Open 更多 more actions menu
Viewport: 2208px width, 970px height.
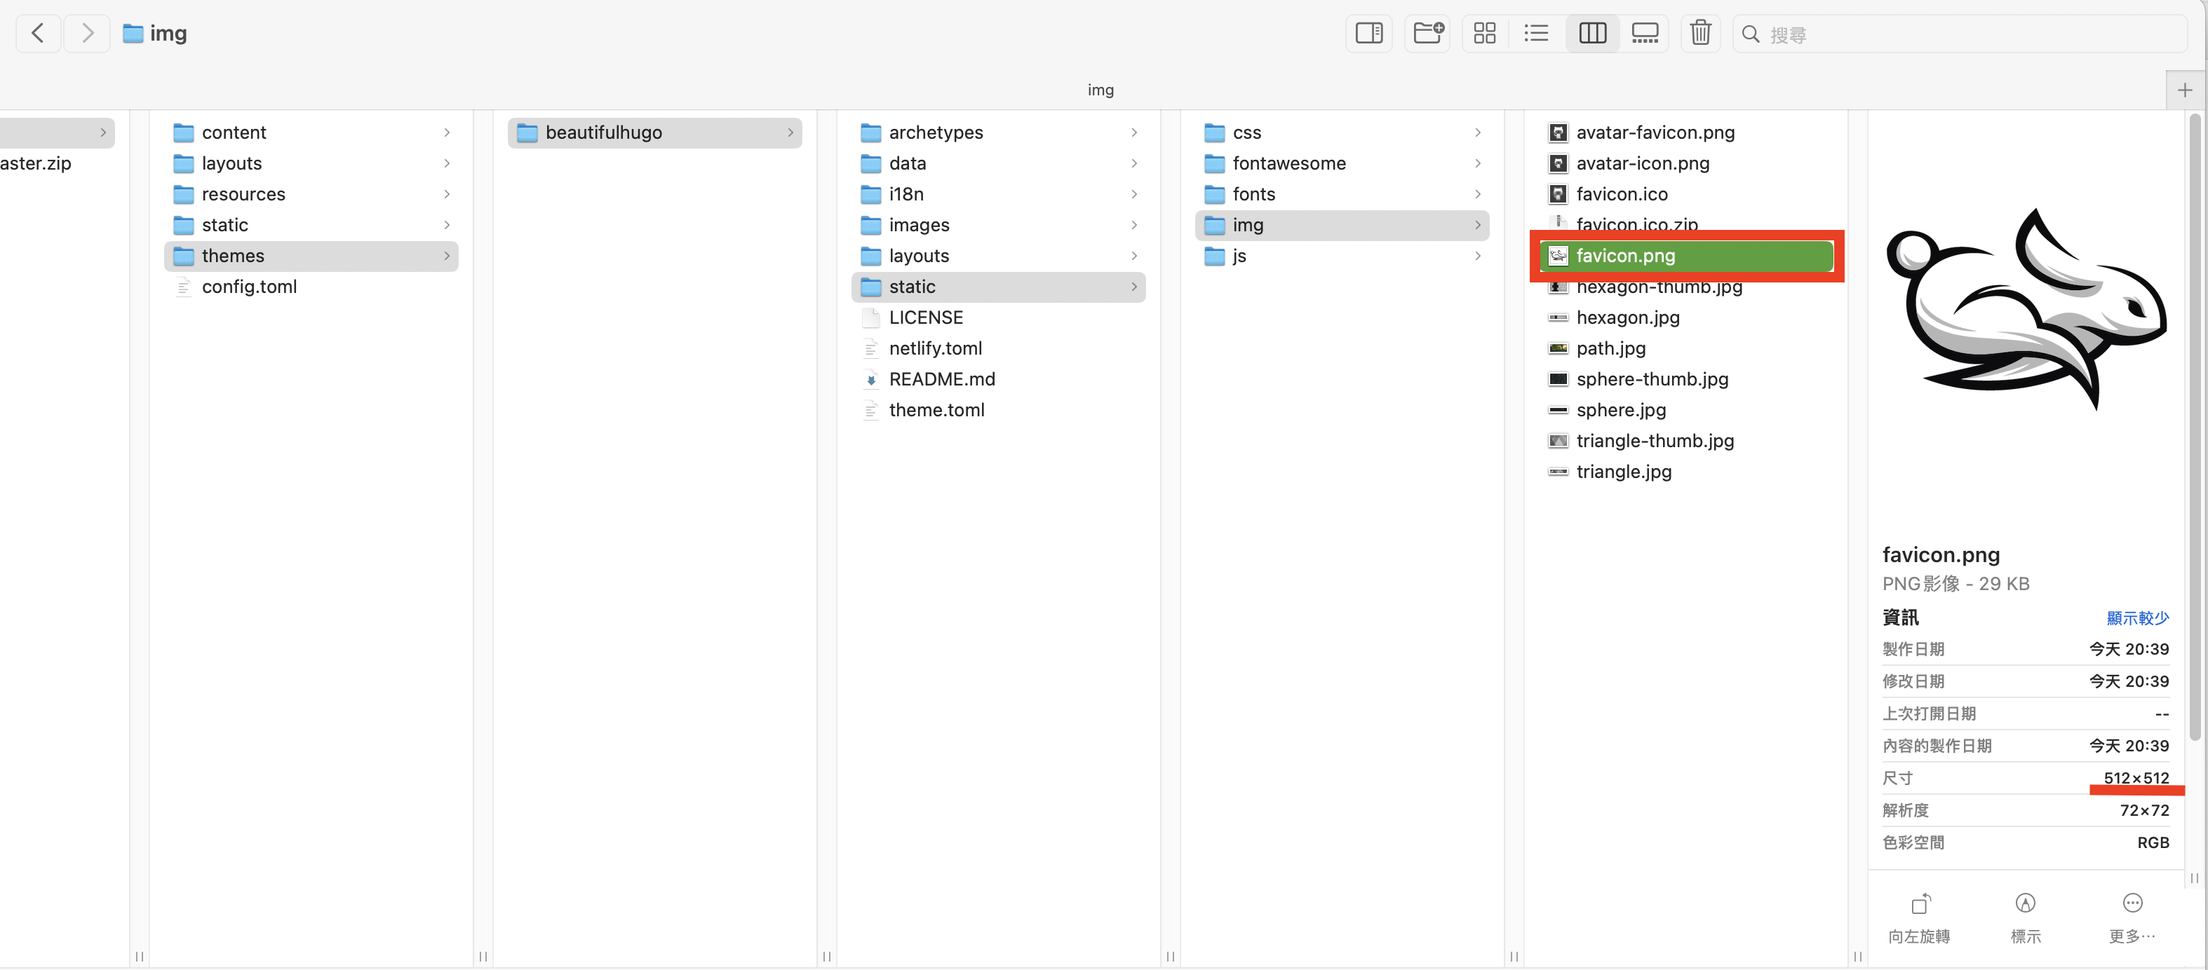pyautogui.click(x=2132, y=917)
